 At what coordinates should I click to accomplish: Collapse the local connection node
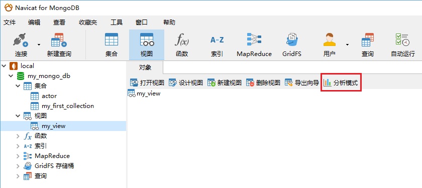coord(4,66)
